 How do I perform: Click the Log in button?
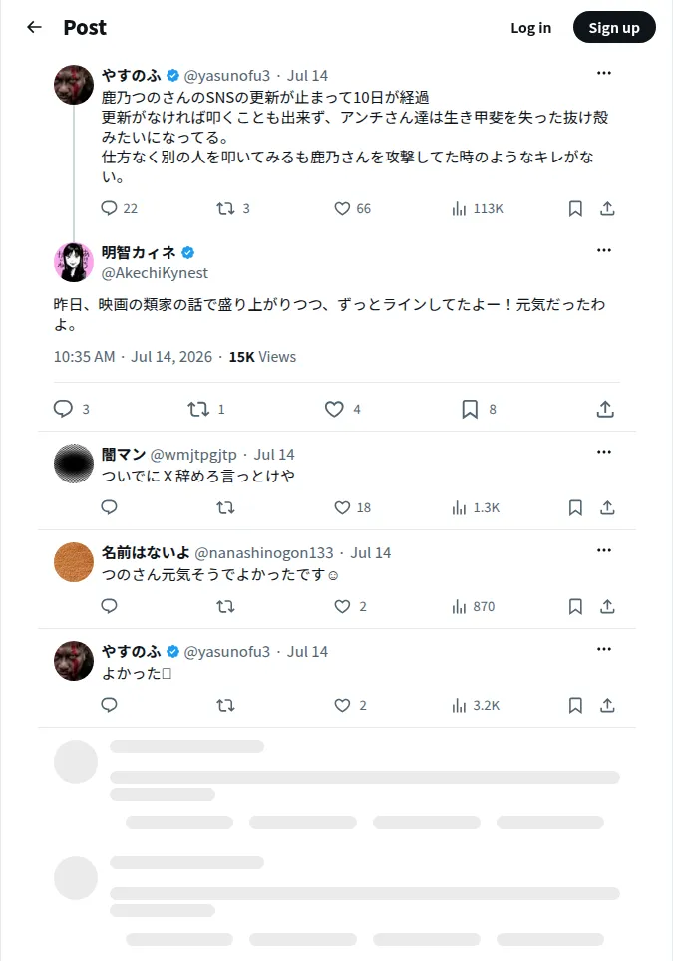click(530, 28)
